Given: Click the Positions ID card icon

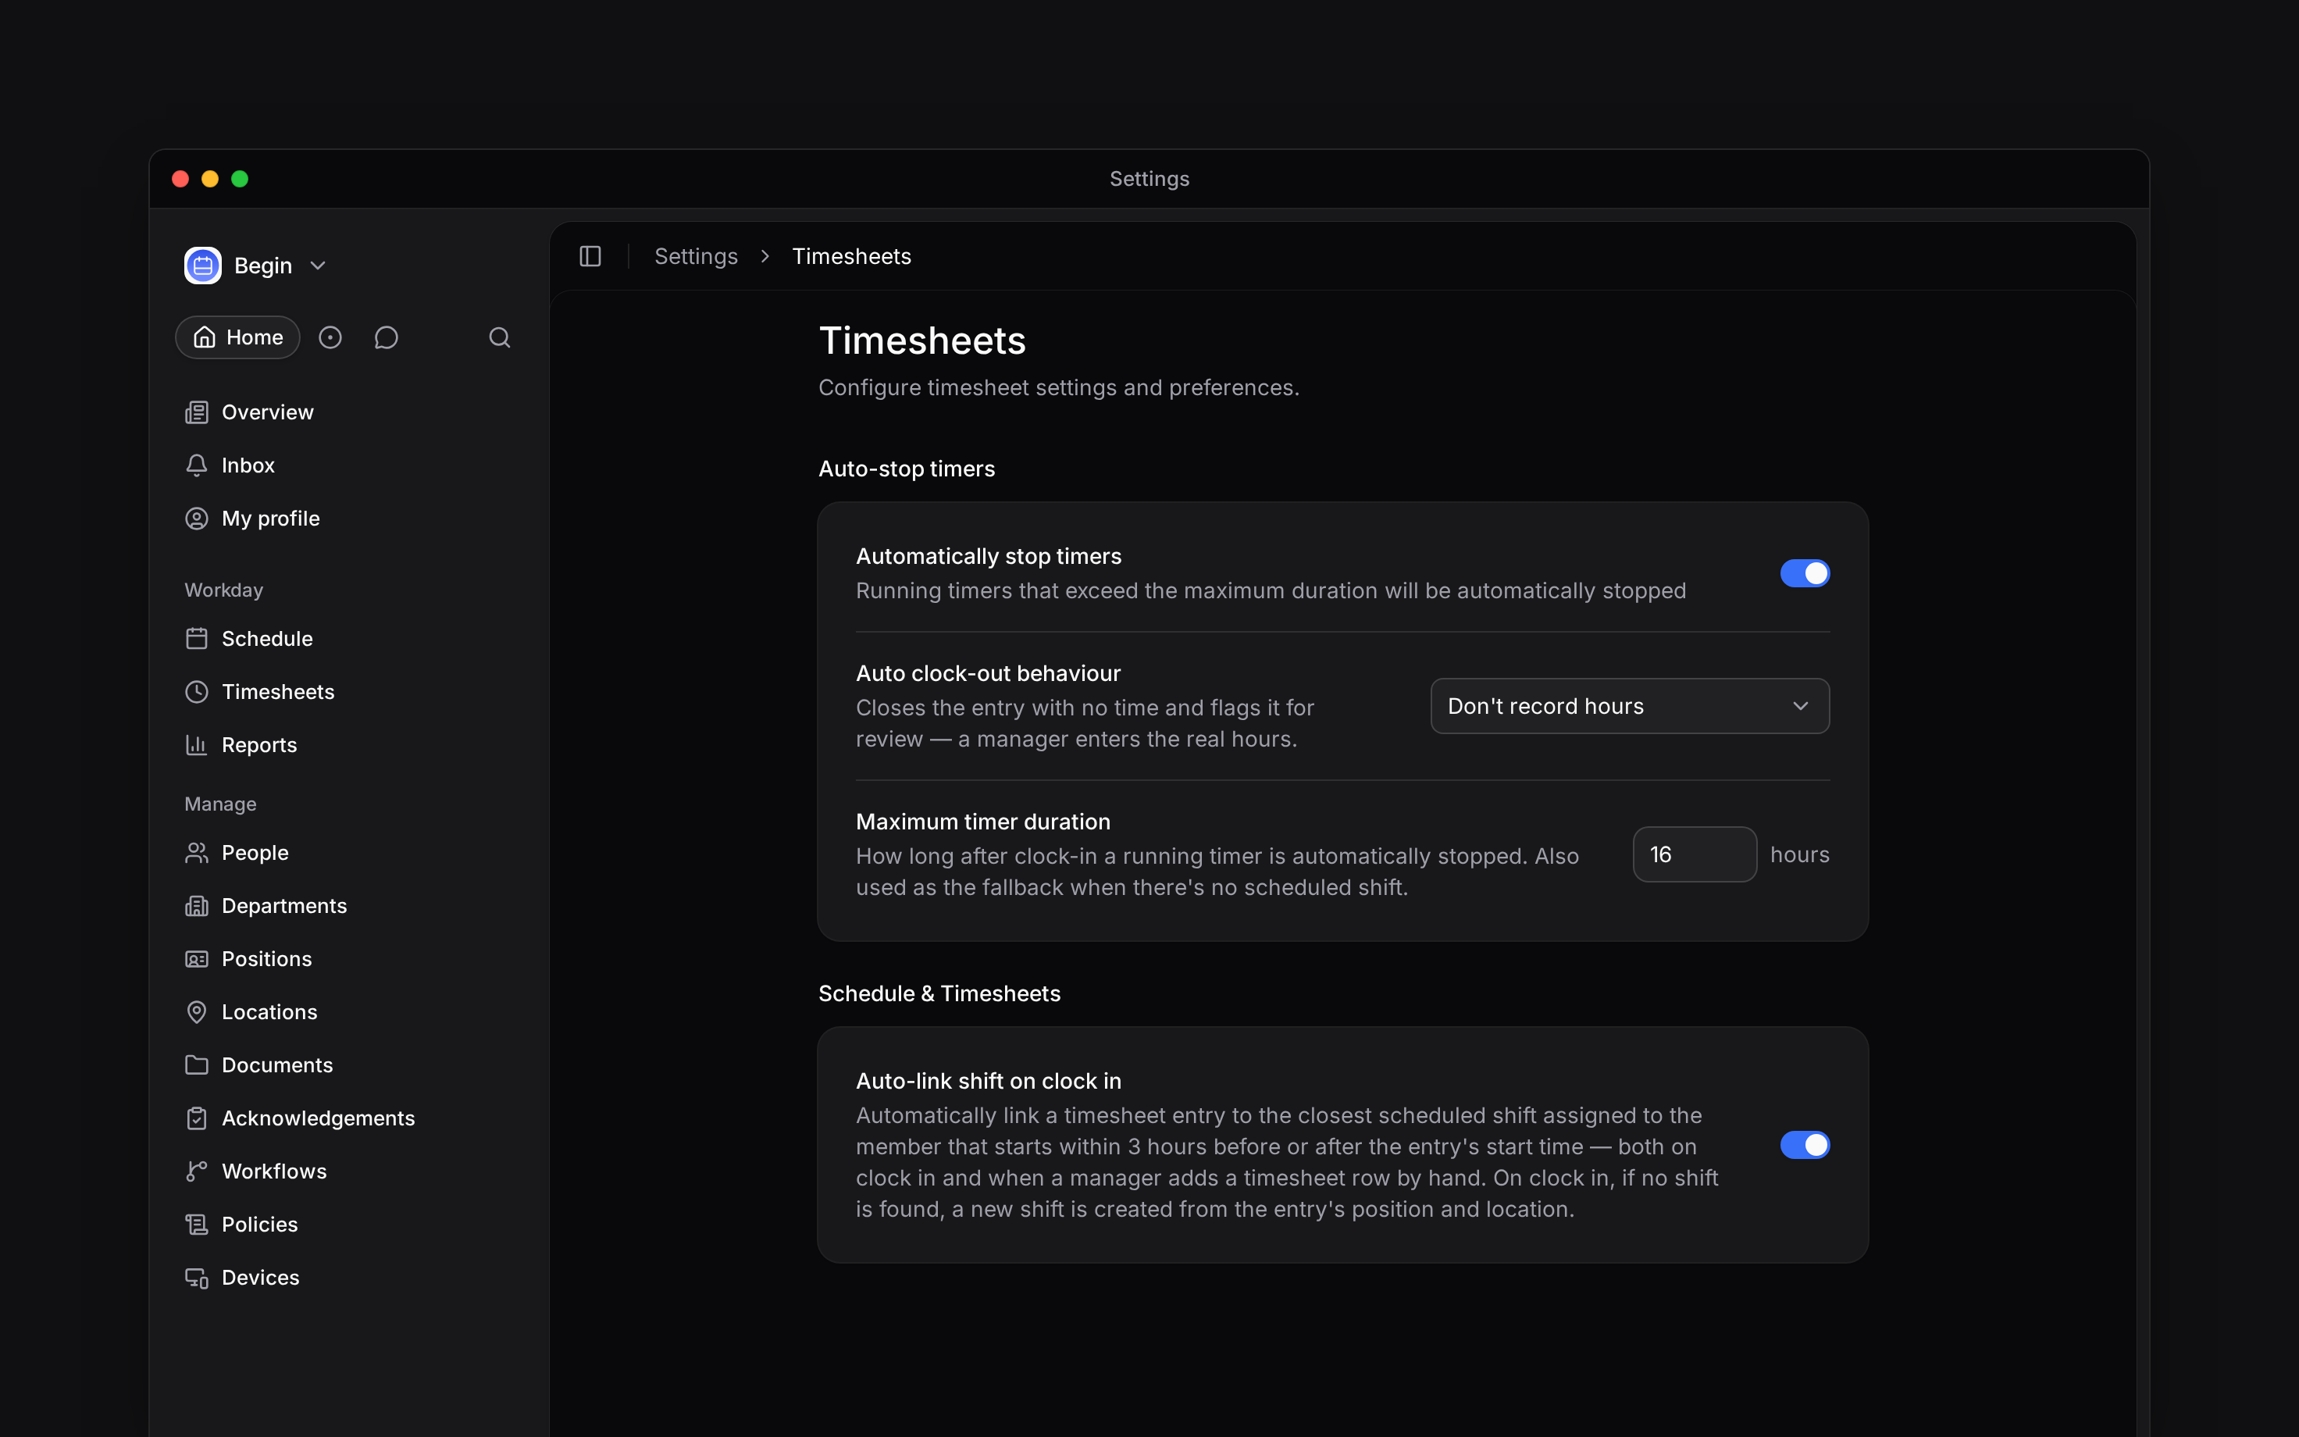Looking at the screenshot, I should click(197, 959).
